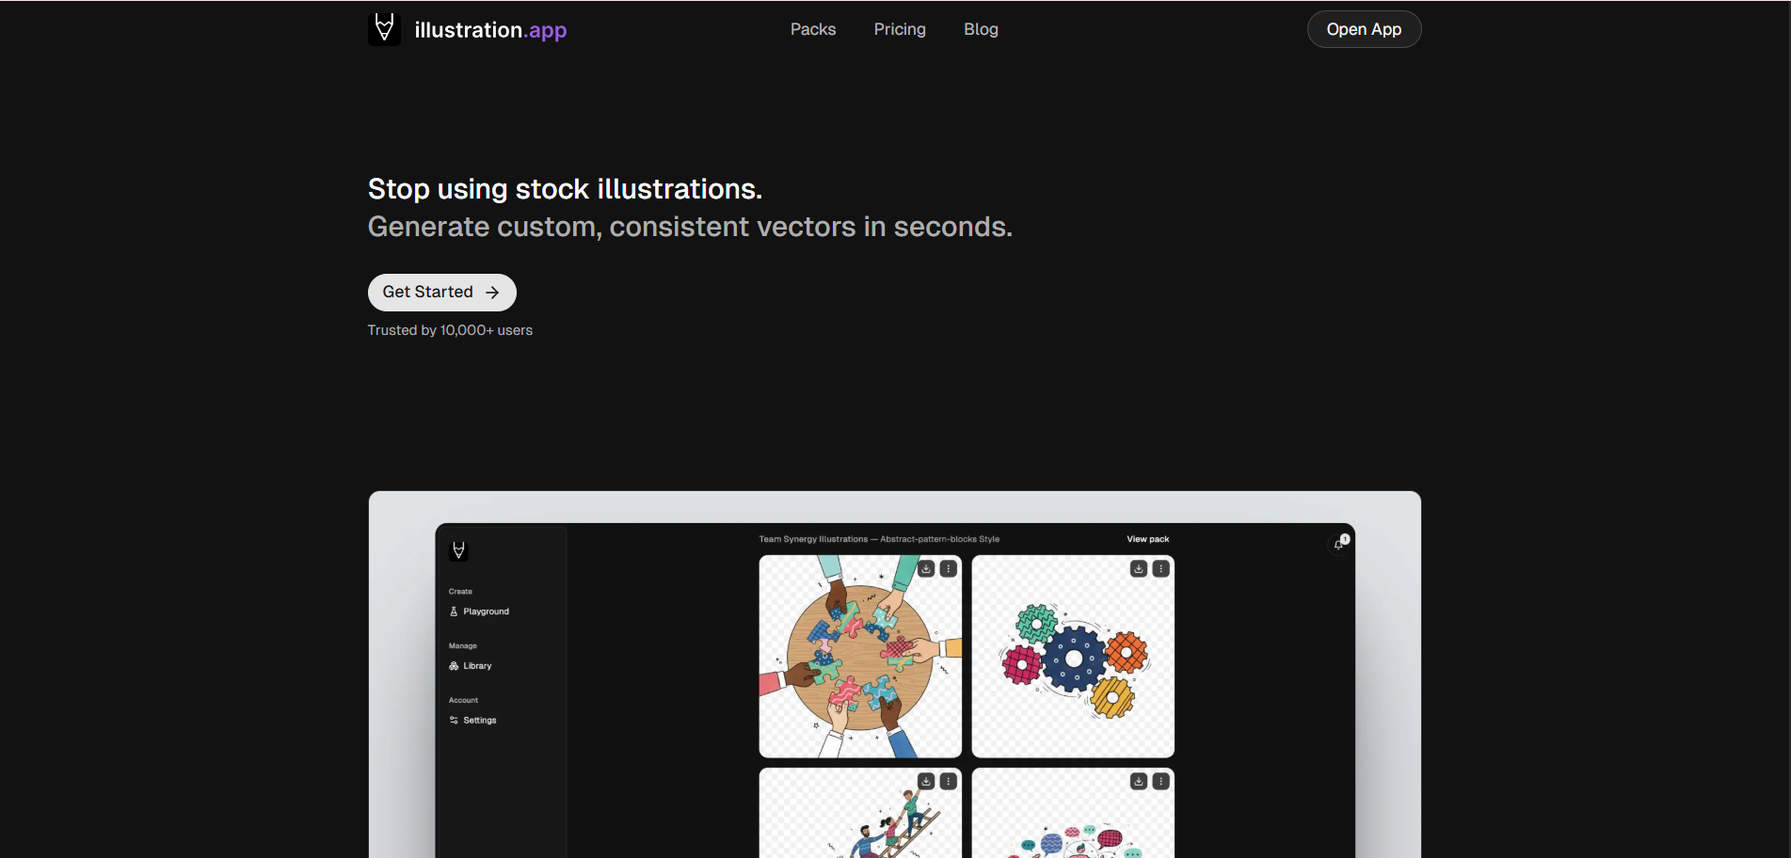
Task: Click the fox logo in app preview sidebar
Action: click(x=458, y=550)
